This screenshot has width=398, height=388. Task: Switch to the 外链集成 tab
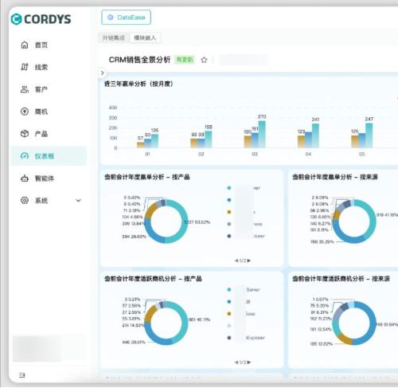pos(114,37)
